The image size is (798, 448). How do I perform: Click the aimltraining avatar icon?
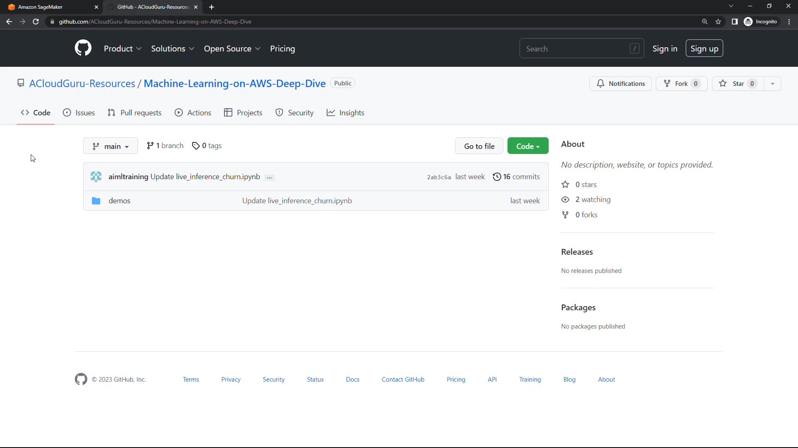[96, 177]
